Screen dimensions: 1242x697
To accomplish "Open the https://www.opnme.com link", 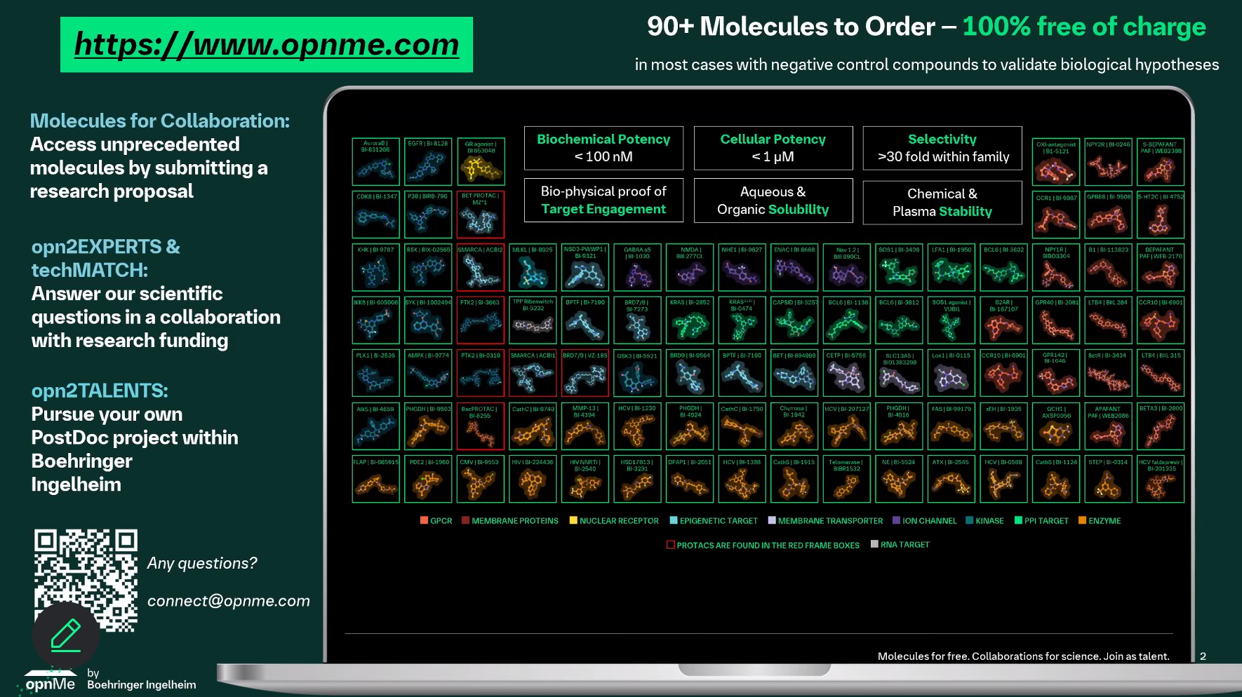I will 267,45.
